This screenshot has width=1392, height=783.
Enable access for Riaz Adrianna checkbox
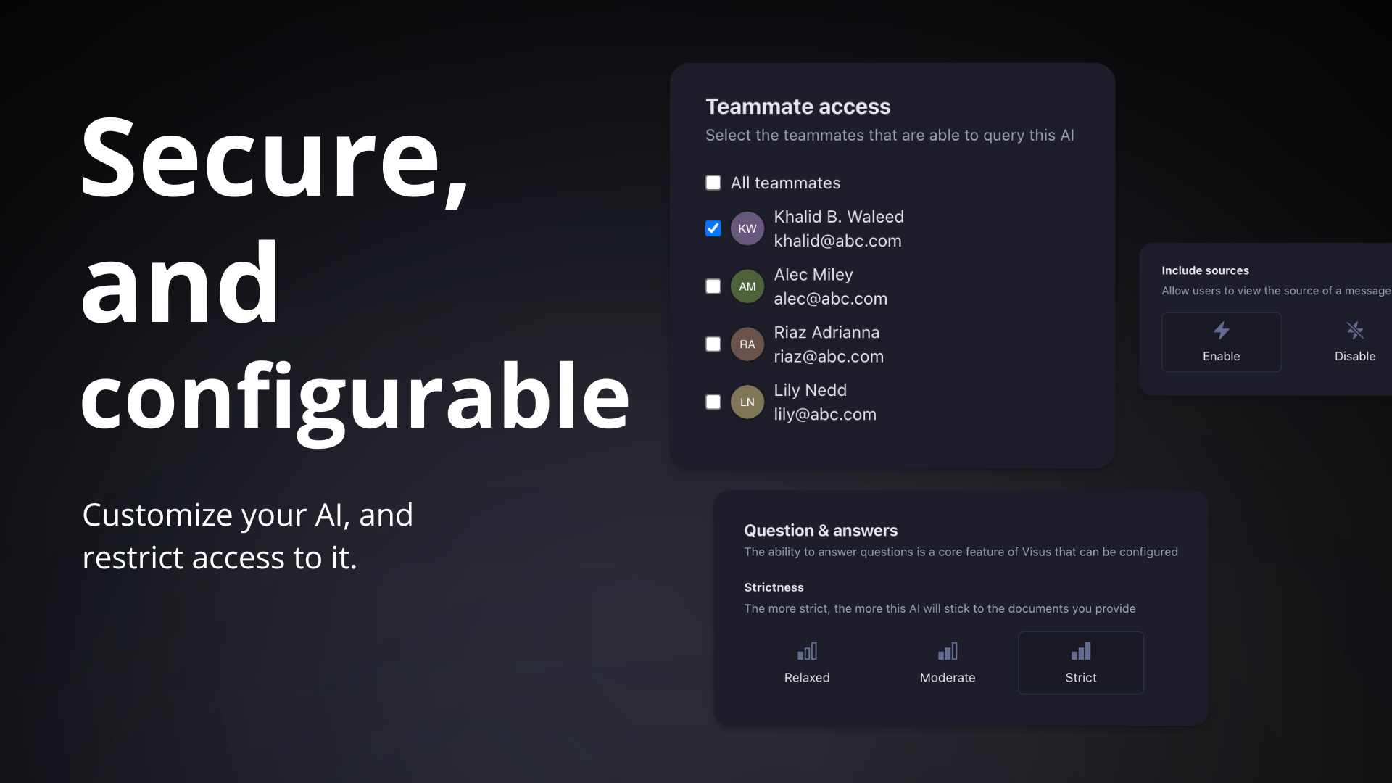pos(713,344)
